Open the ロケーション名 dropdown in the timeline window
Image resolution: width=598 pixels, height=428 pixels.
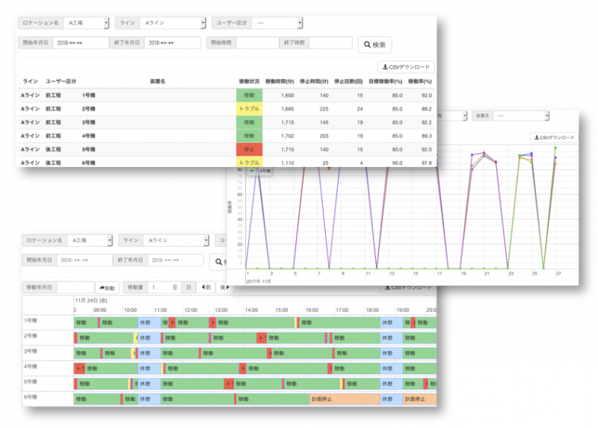[x=90, y=240]
